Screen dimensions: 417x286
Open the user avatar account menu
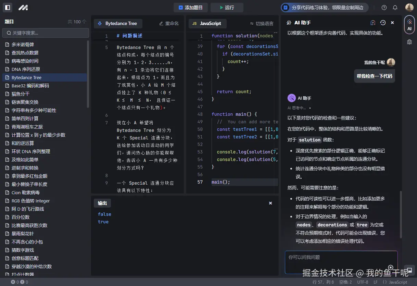409,8
